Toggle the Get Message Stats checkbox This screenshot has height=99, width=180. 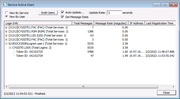point(62,17)
